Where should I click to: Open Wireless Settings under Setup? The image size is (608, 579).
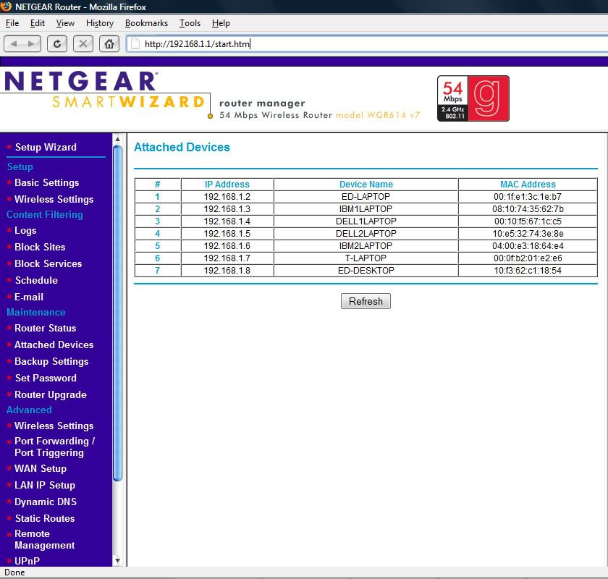coord(54,199)
